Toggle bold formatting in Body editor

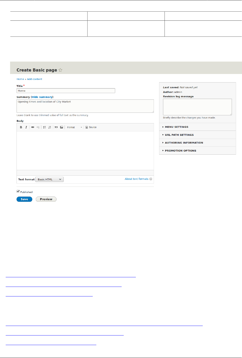21,127
